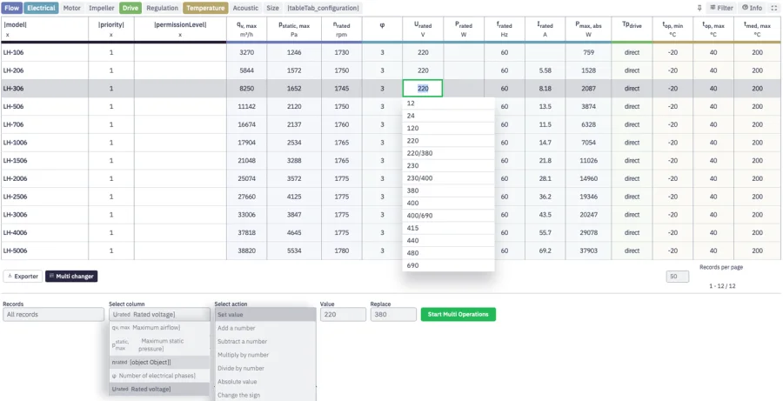Click the Replace input field
Viewport: 783px width, 401px height.
[393, 314]
